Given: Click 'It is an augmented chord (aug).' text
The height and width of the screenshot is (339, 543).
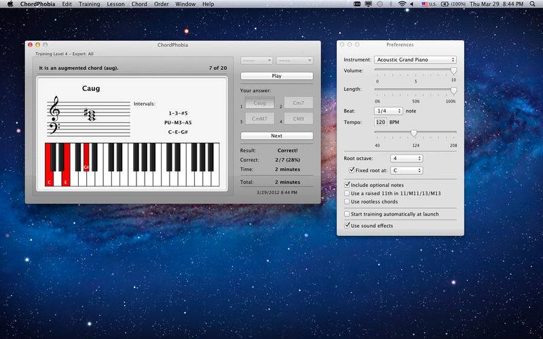Looking at the screenshot, I should point(79,68).
